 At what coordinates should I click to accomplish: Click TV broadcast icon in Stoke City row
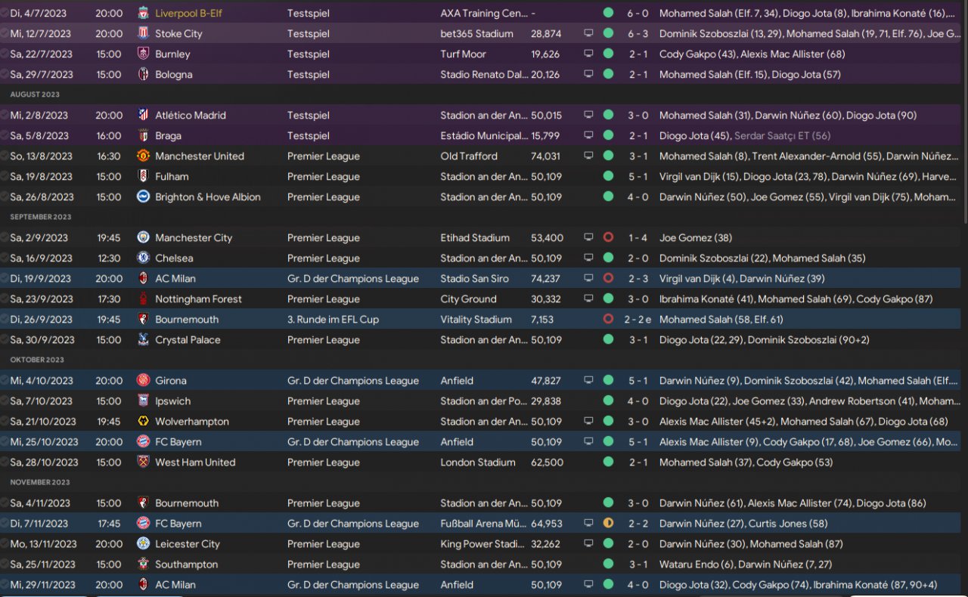click(589, 34)
